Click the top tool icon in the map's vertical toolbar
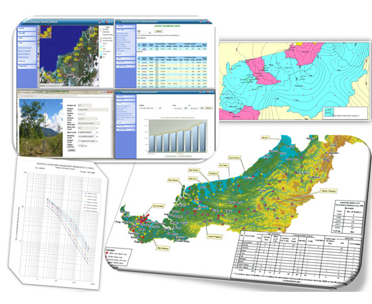This screenshot has height=304, width=372. click(38, 27)
